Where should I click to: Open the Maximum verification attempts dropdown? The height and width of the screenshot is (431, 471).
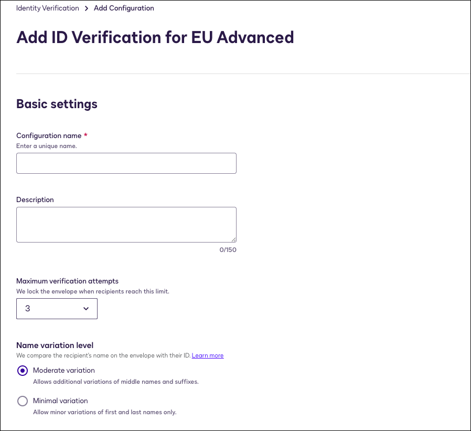click(x=57, y=309)
